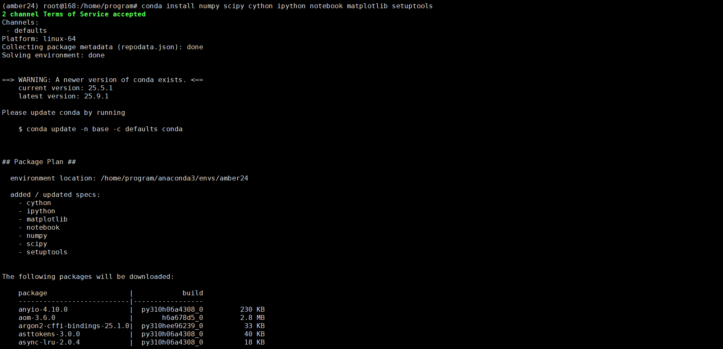Click the 'asttokens-3.0.0' package name

[49, 334]
